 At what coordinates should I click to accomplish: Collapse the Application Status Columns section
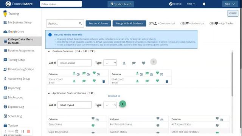(49, 93)
